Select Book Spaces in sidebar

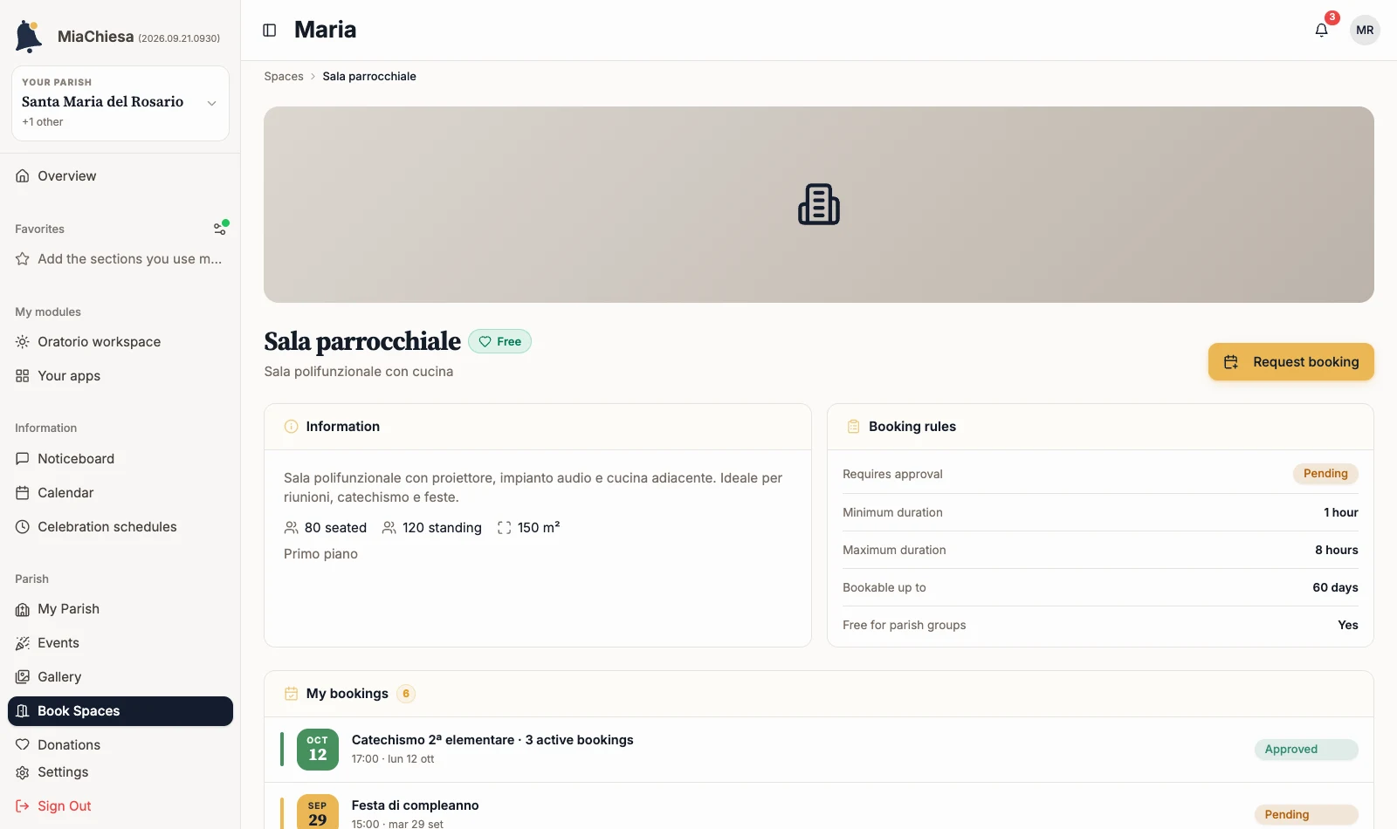coord(120,711)
